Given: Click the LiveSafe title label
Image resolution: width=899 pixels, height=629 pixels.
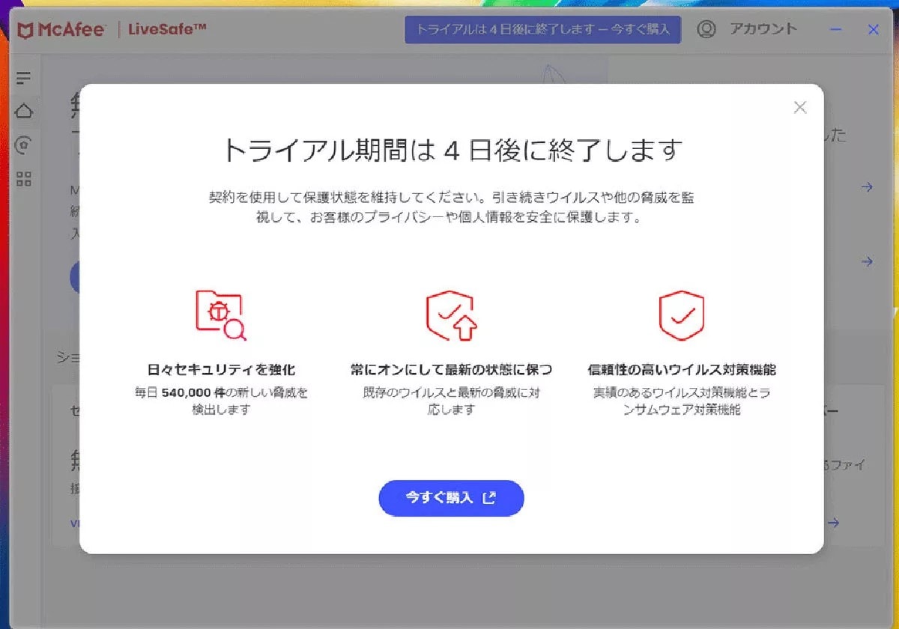Looking at the screenshot, I should 166,28.
